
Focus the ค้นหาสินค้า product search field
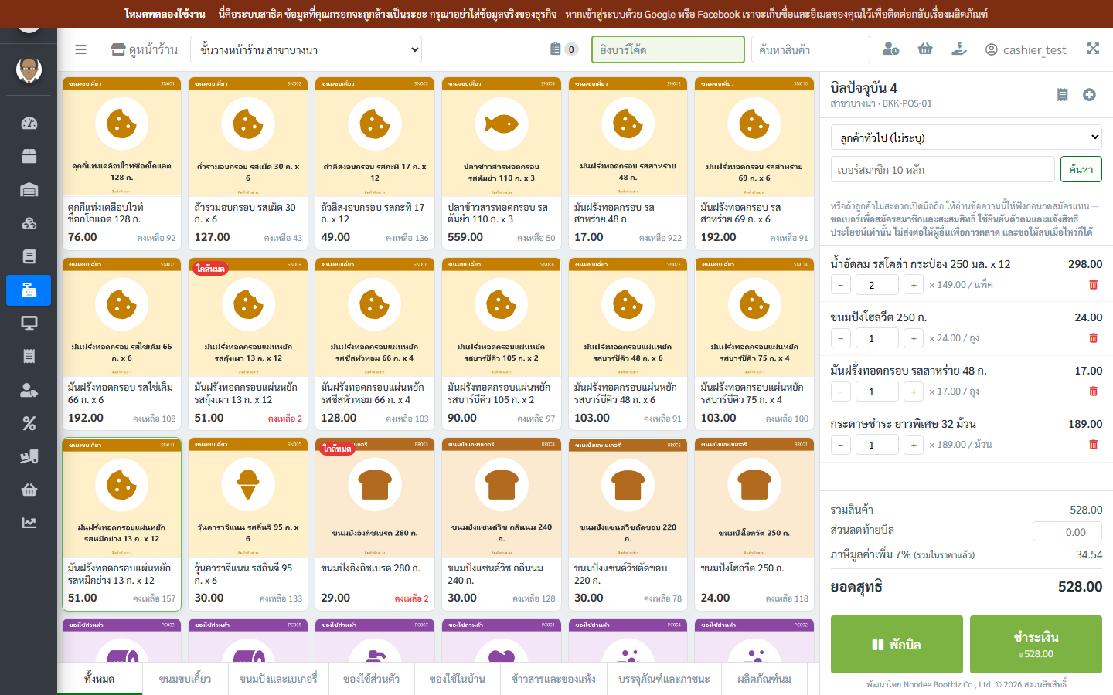[x=811, y=49]
